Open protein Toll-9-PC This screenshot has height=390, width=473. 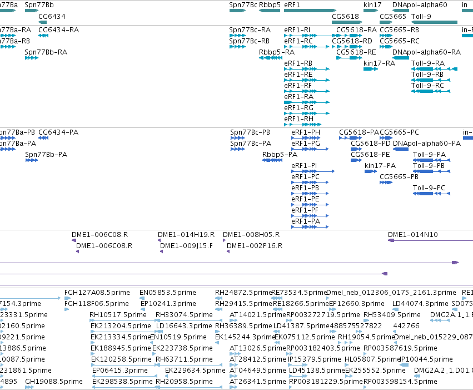pyautogui.click(x=429, y=189)
